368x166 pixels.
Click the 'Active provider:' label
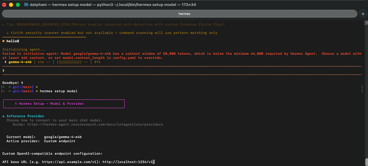pos(23,141)
